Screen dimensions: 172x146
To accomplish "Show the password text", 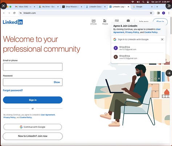I will (x=57, y=82).
